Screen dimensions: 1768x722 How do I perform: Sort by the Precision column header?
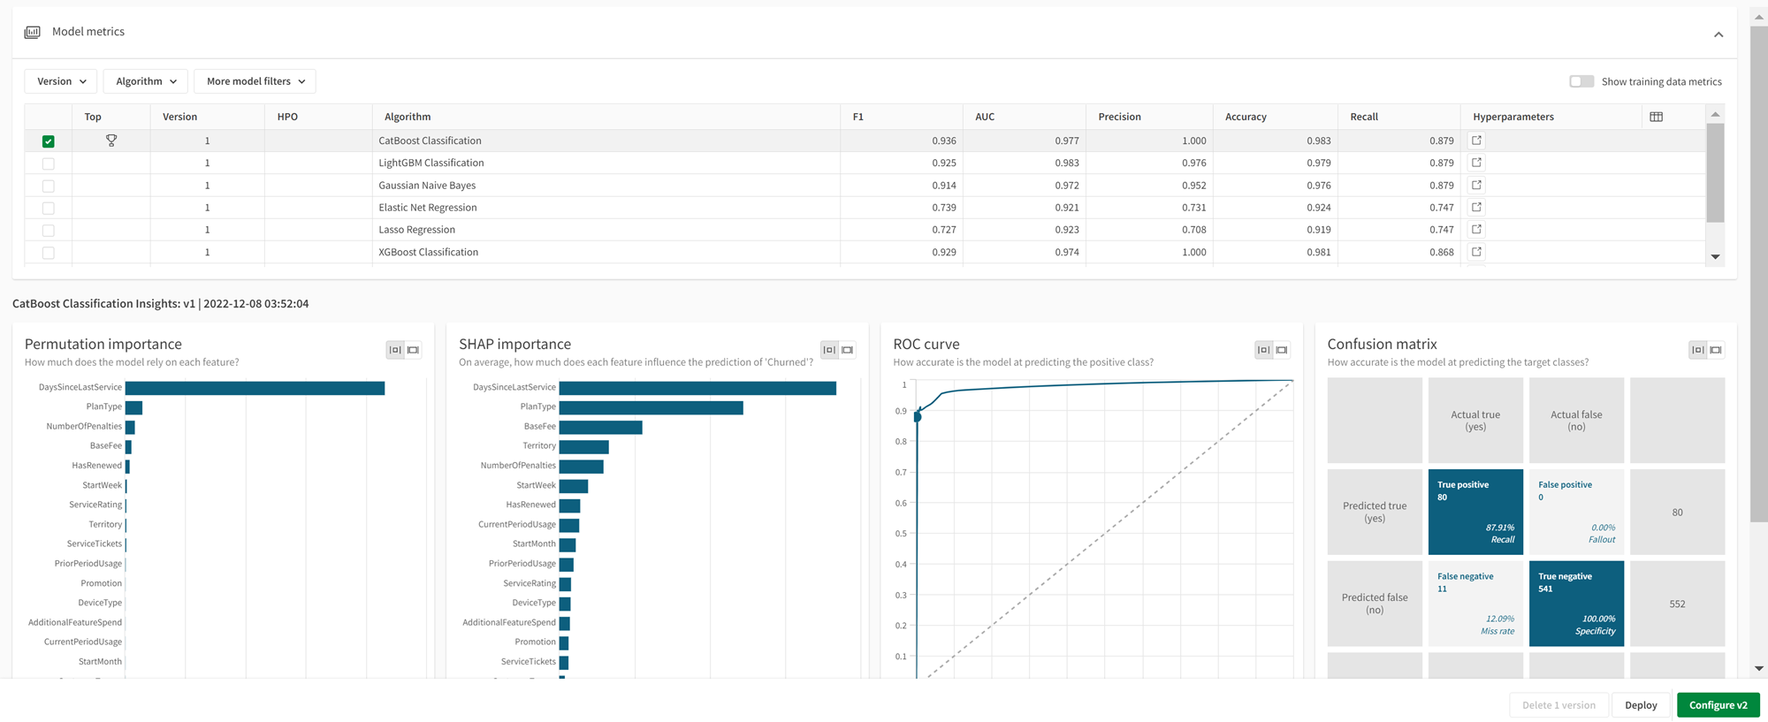[x=1149, y=117]
